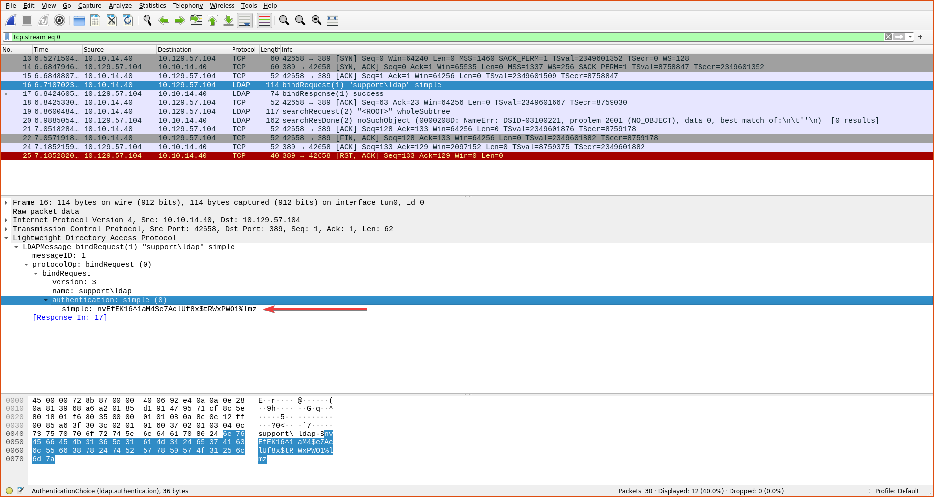Click the display filter bookmark button

[x=7, y=37]
